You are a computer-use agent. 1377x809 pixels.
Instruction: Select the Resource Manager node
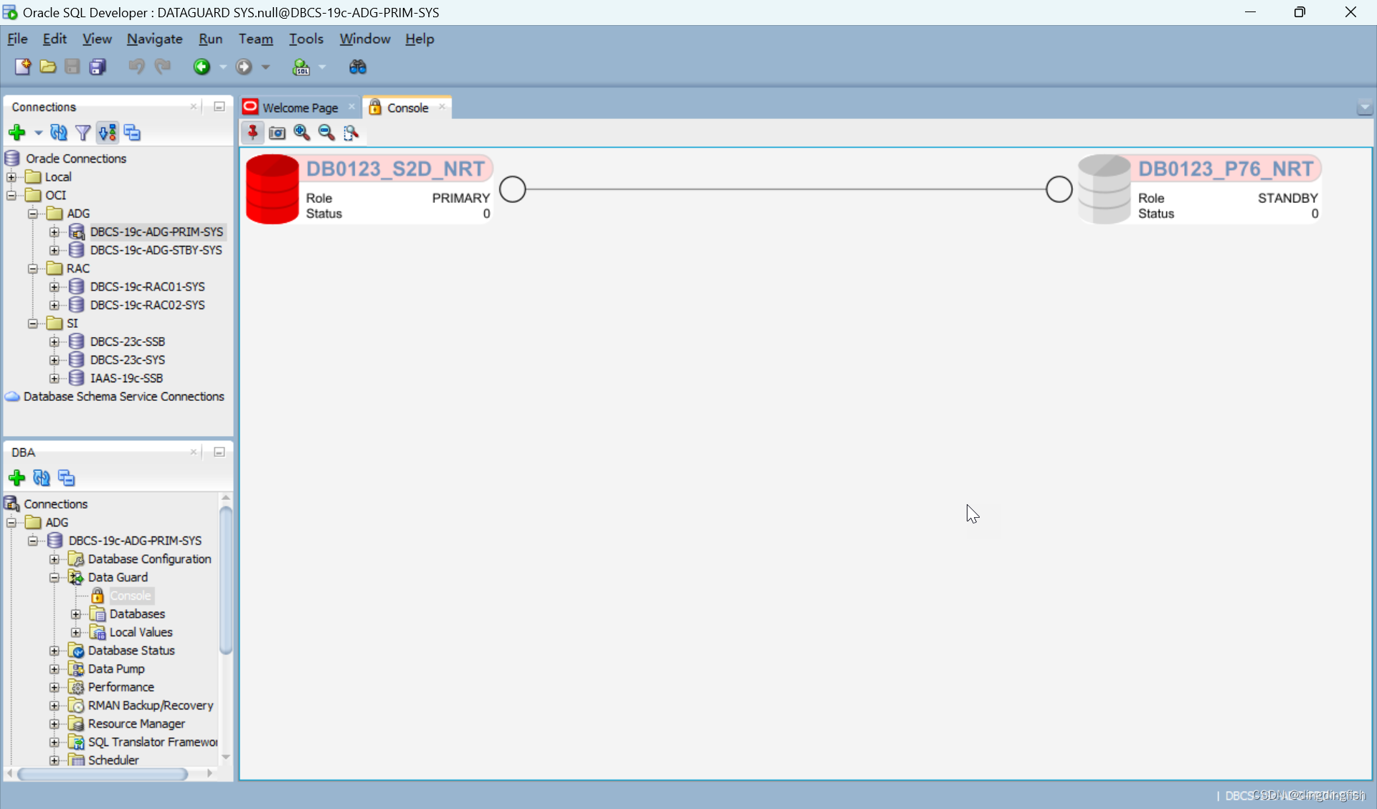coord(136,724)
